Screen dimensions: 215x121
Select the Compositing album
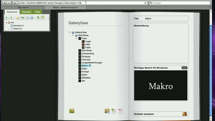88,53
